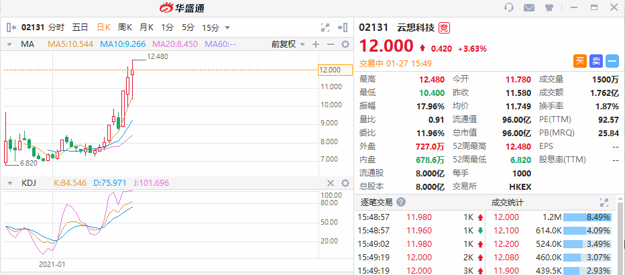Screen dimensions: 625x275
Task: Expand chart to fullscreen icon
Action: (325, 27)
